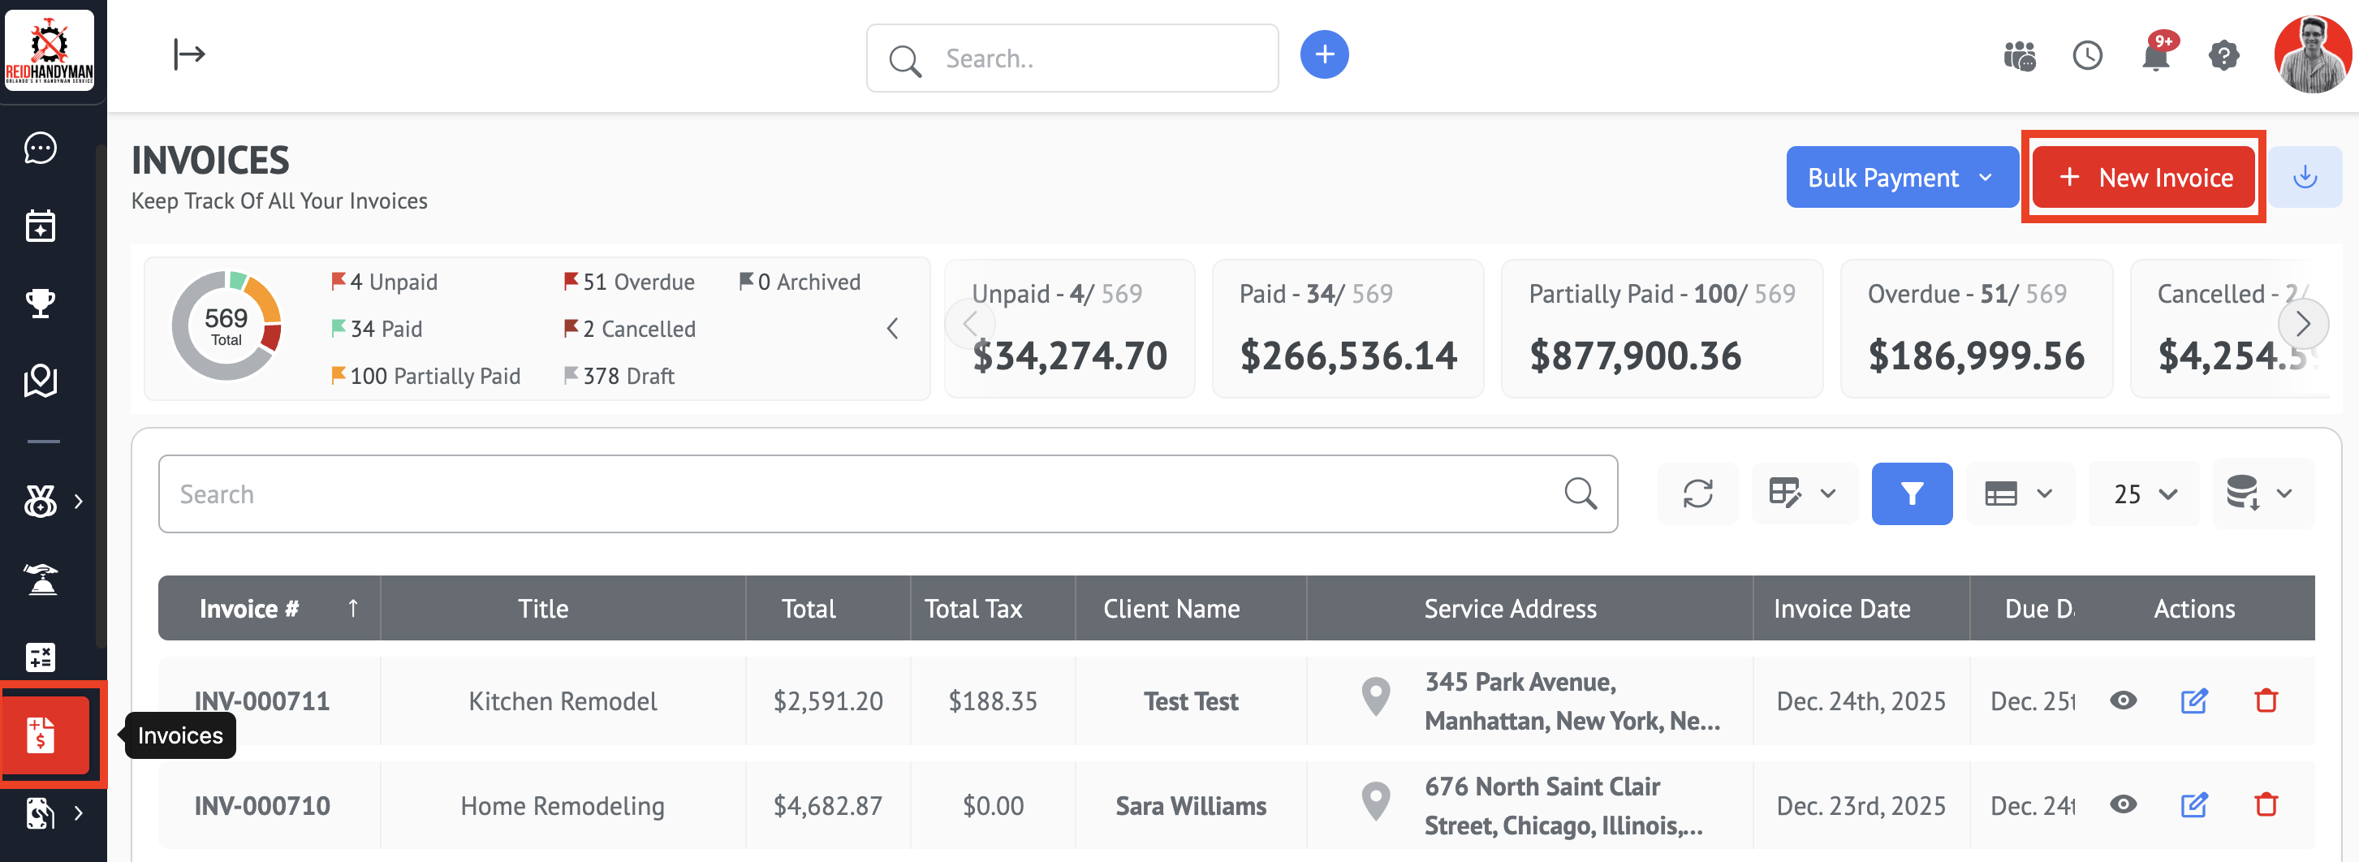Edit invoice INV-000710 with pencil icon
Image resolution: width=2359 pixels, height=862 pixels.
(2193, 805)
